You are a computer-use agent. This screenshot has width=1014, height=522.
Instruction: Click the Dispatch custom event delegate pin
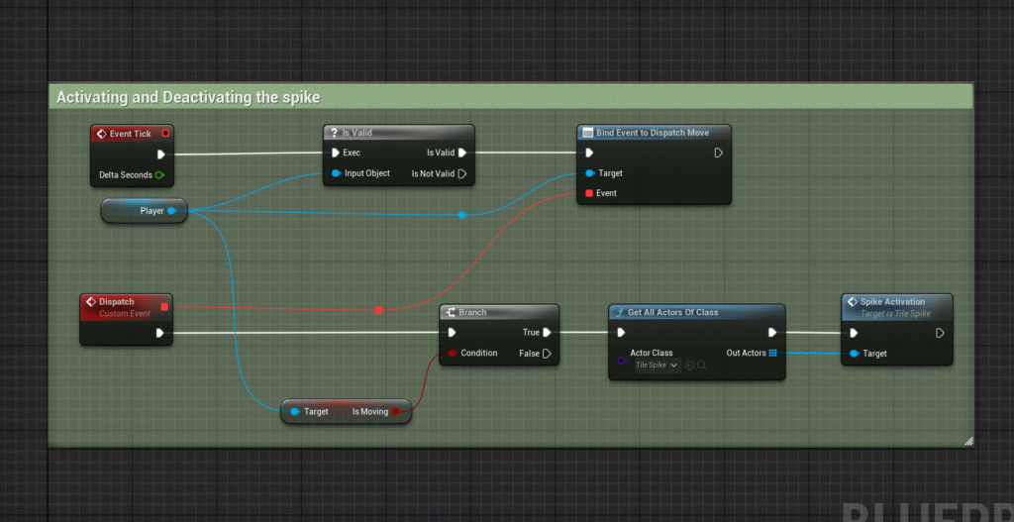coord(164,307)
